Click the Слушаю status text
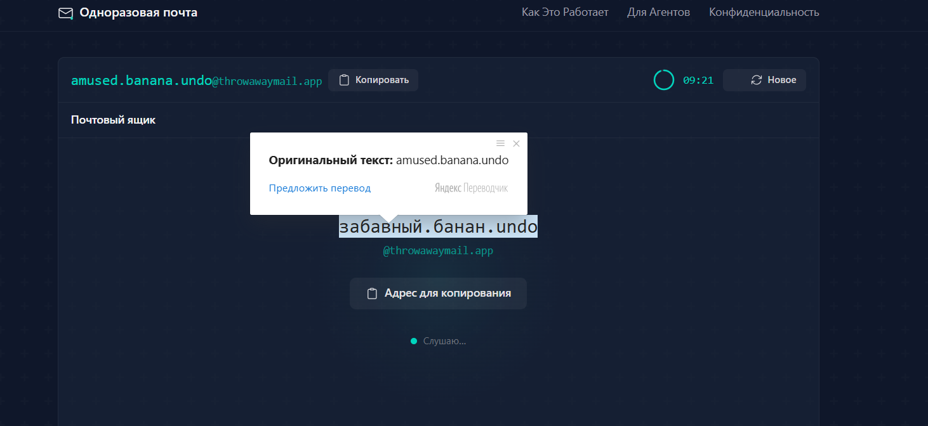The width and height of the screenshot is (928, 426). (x=444, y=340)
